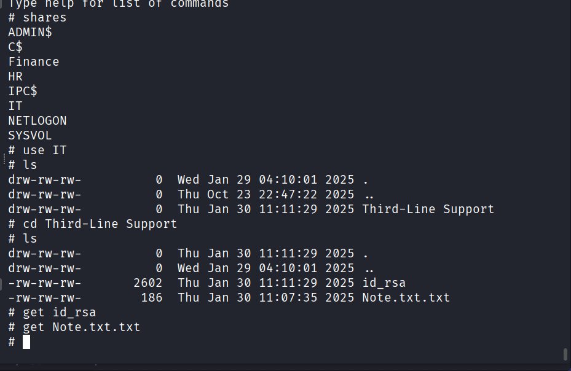Click id_rsa filename in the directory listing

tap(384, 283)
